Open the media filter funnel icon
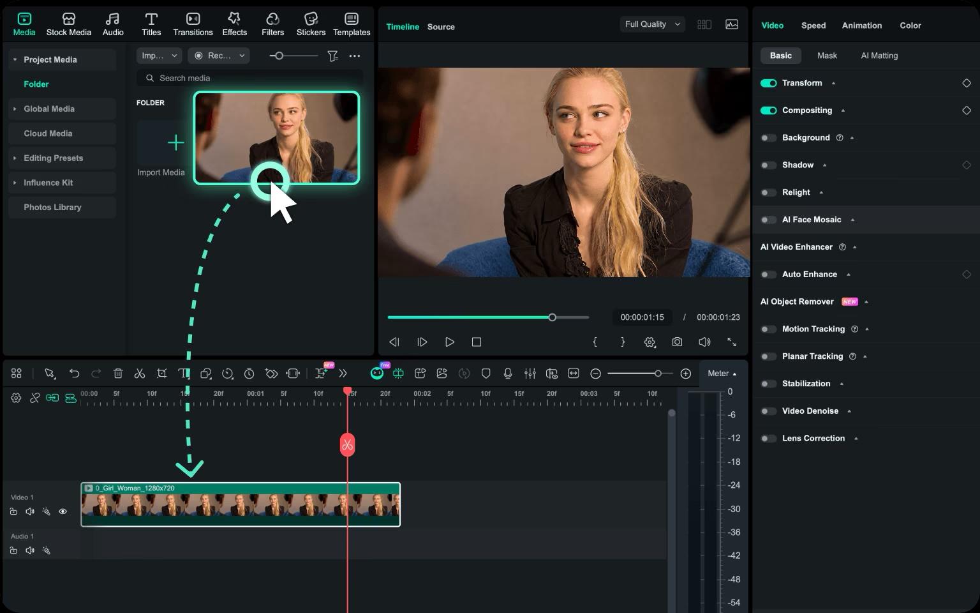This screenshot has width=980, height=613. 332,56
